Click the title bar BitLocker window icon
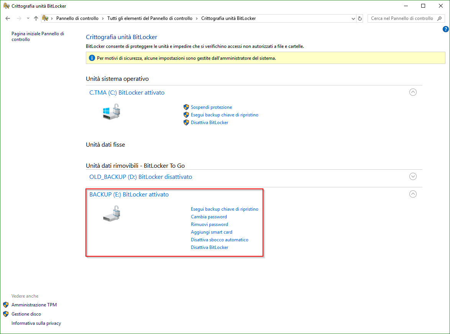Image resolution: width=450 pixels, height=334 pixels. tap(6, 6)
